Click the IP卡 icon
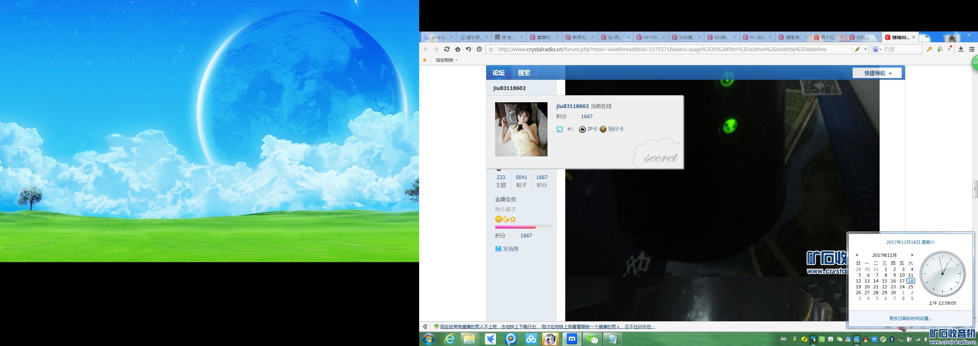The height and width of the screenshot is (346, 978). tap(582, 130)
